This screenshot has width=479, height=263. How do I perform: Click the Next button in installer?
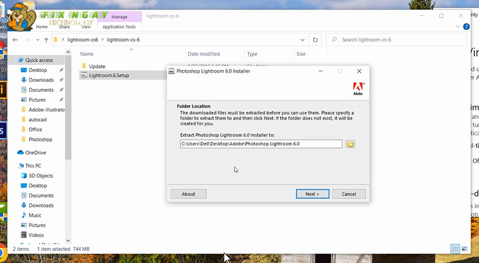[312, 194]
